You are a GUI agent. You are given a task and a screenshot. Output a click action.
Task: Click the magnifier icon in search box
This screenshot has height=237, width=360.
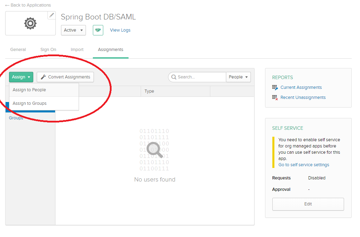click(x=174, y=77)
